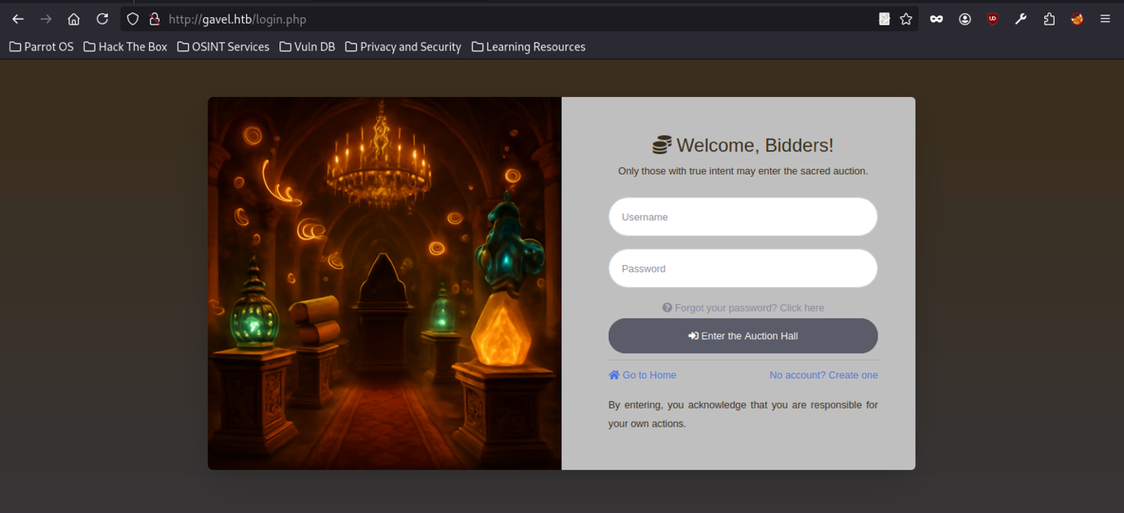The image size is (1124, 513).
Task: Open the Learning Resources bookmarks folder
Action: tap(528, 46)
